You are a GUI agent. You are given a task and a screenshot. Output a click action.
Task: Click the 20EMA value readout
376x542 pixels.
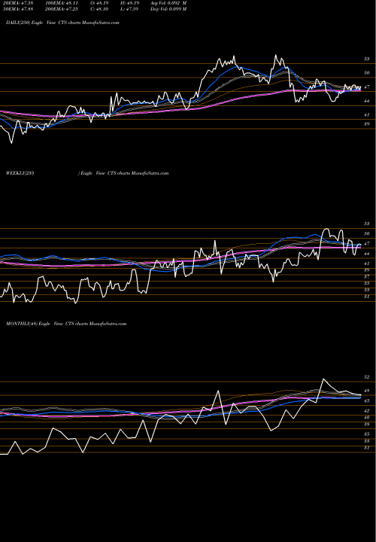(x=17, y=3)
